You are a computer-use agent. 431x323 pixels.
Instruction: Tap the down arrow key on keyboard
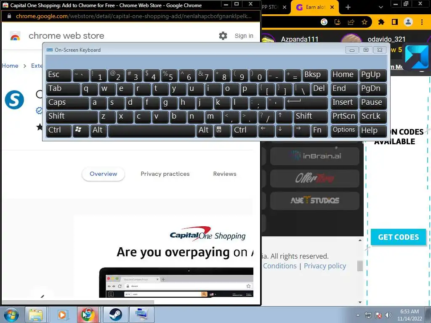284,131
